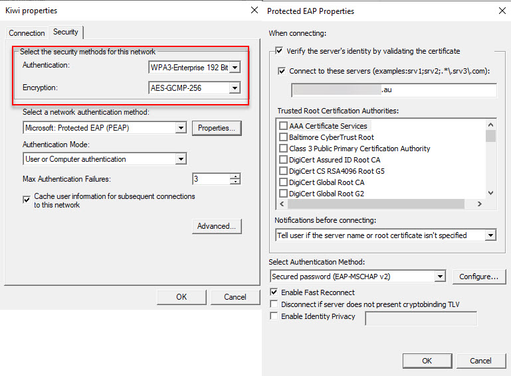Uncheck Verify the server's identity checkbox
The width and height of the screenshot is (511, 376).
[280, 51]
